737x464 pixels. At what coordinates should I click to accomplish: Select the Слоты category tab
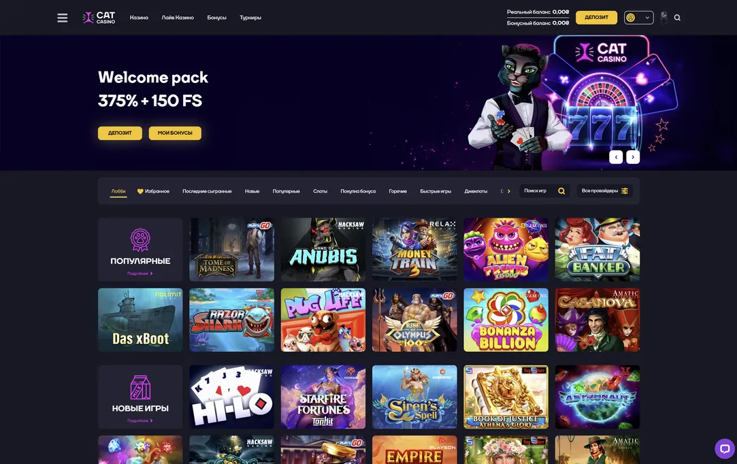320,191
